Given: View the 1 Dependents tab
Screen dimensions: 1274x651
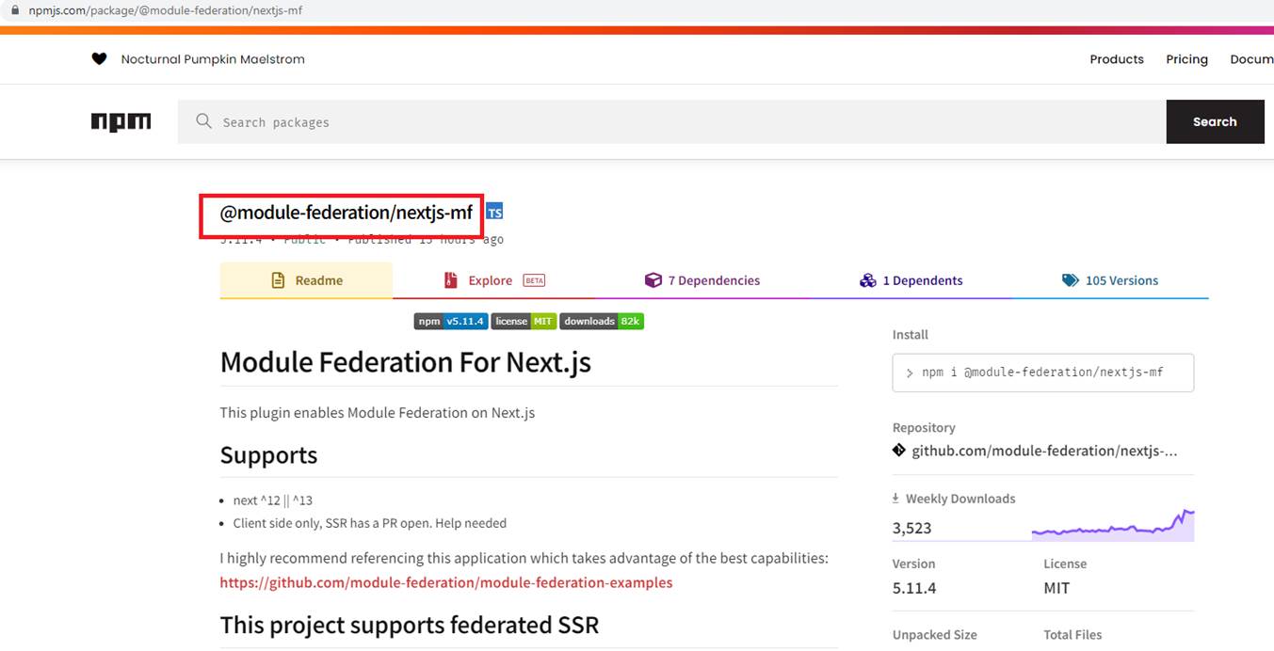Looking at the screenshot, I should tap(911, 280).
